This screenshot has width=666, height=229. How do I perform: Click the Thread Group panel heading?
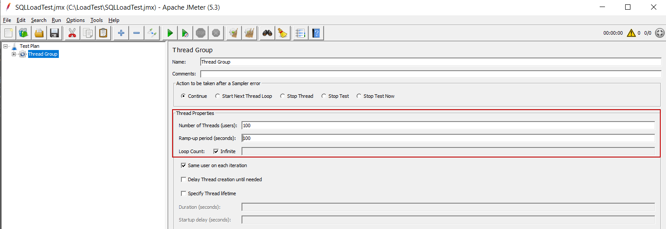coord(192,50)
